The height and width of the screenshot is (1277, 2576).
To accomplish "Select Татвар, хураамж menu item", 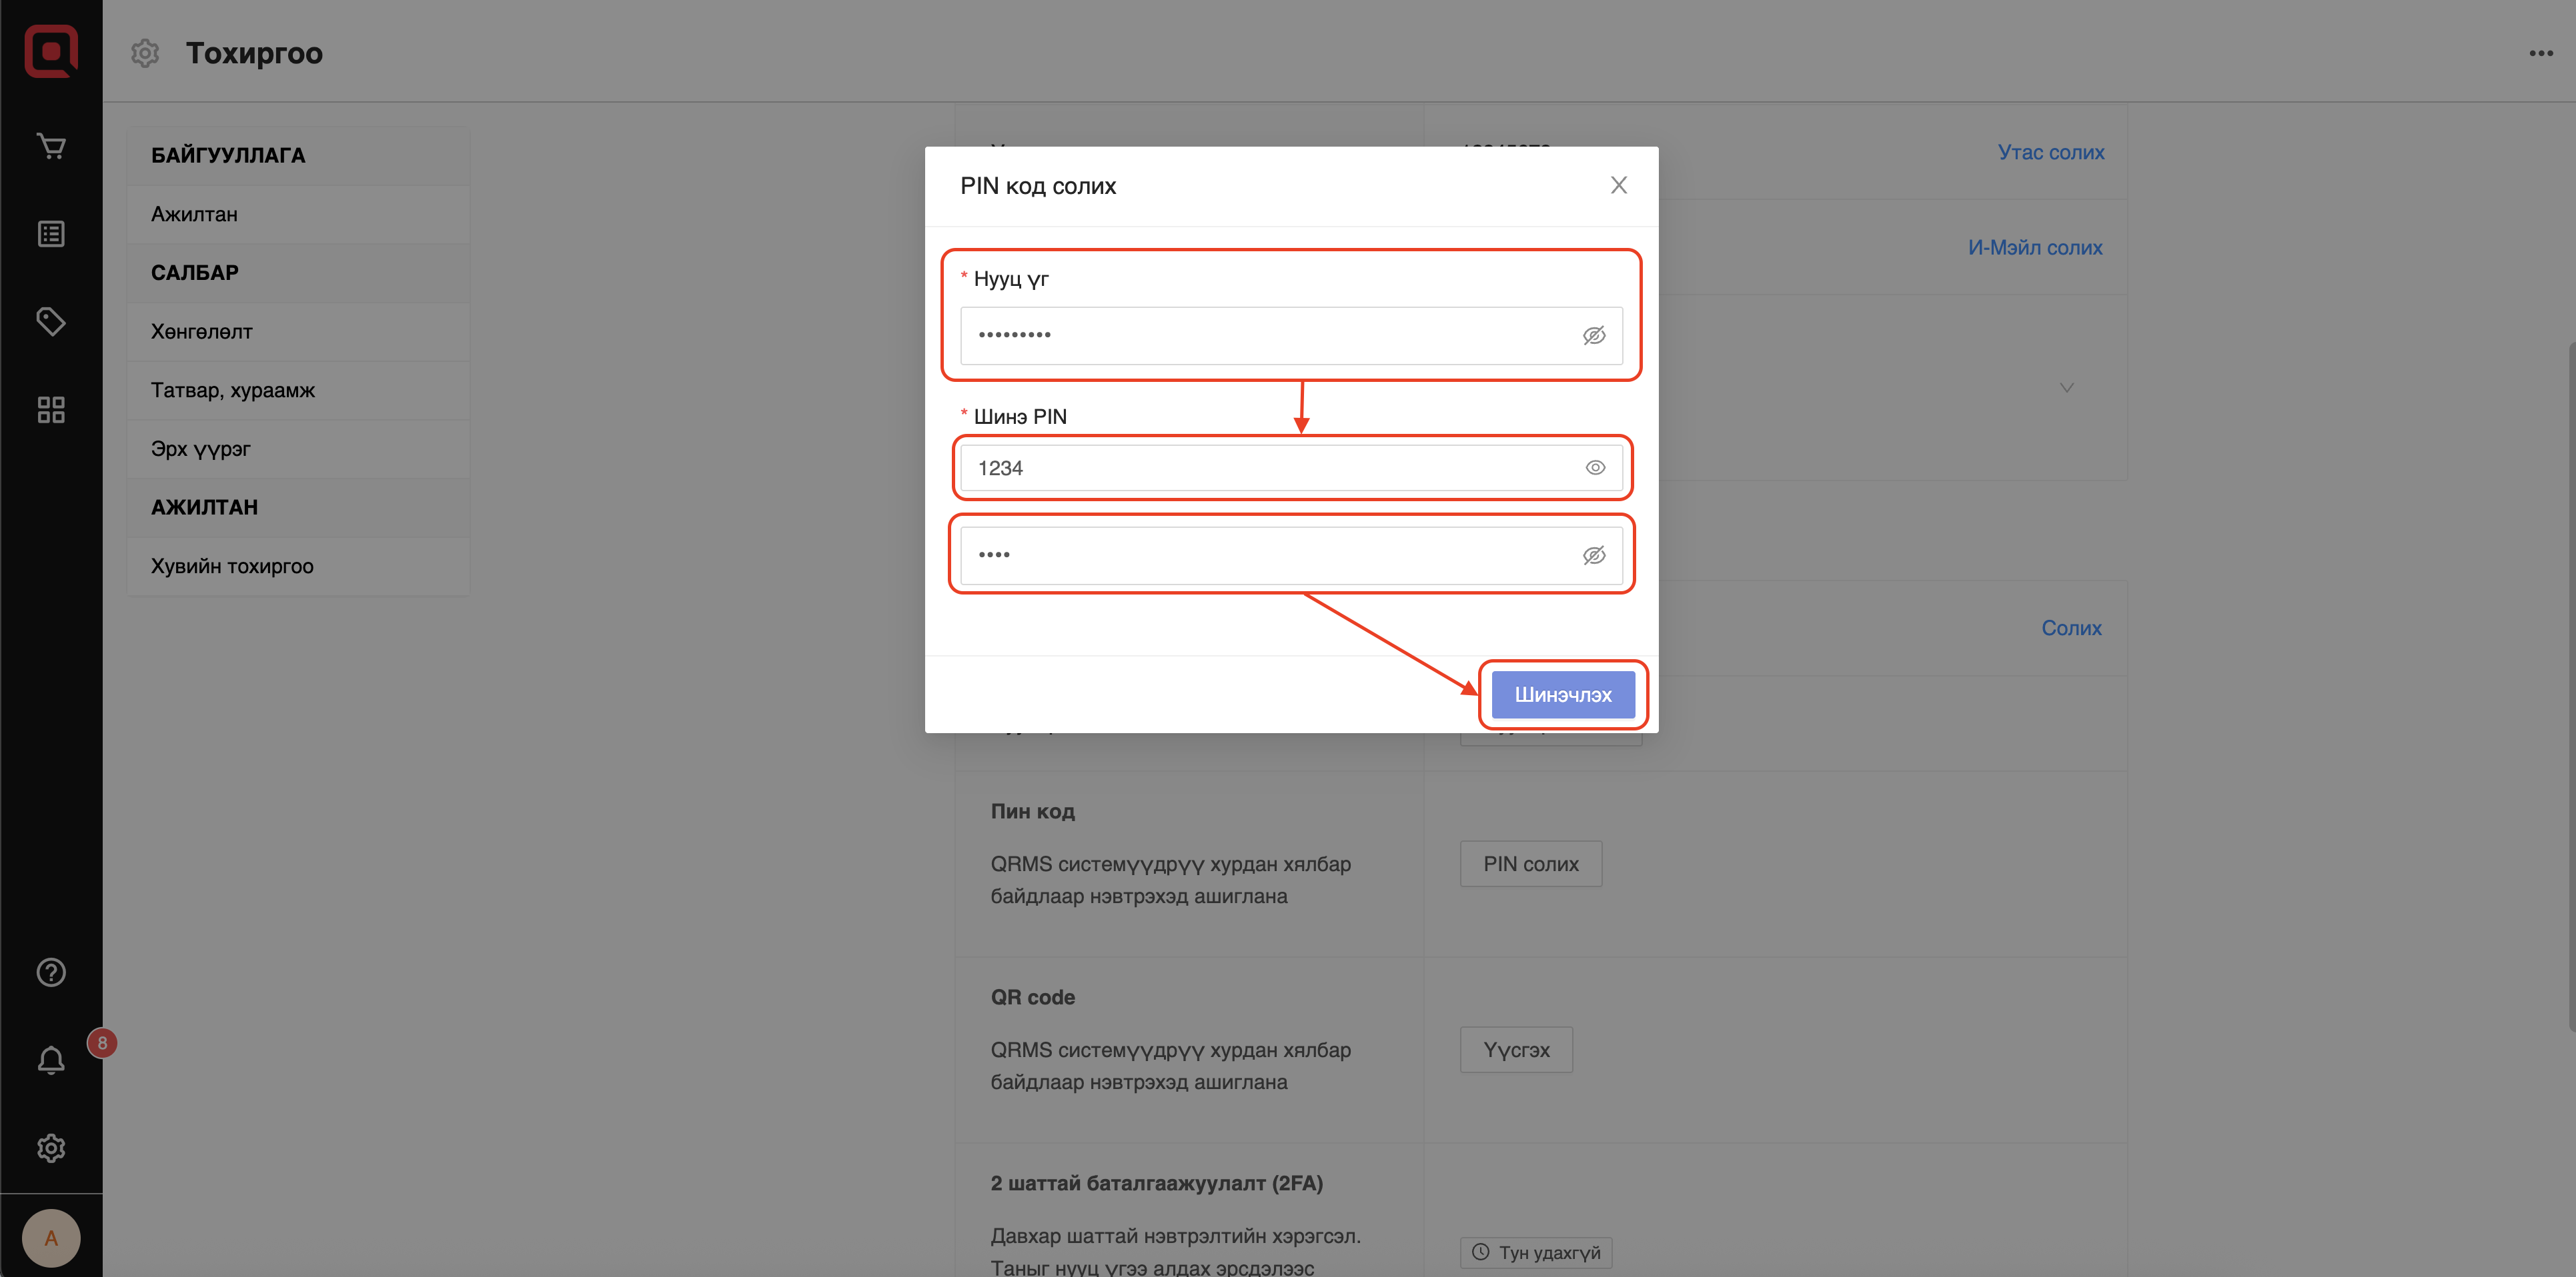I will (x=233, y=390).
